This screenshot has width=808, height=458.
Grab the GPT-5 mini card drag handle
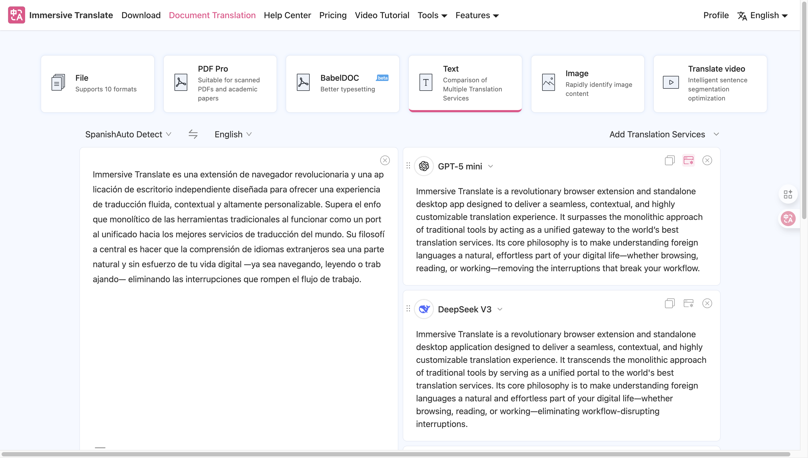tap(408, 166)
